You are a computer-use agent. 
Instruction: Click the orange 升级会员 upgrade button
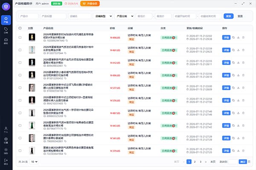pyautogui.click(x=90, y=3)
